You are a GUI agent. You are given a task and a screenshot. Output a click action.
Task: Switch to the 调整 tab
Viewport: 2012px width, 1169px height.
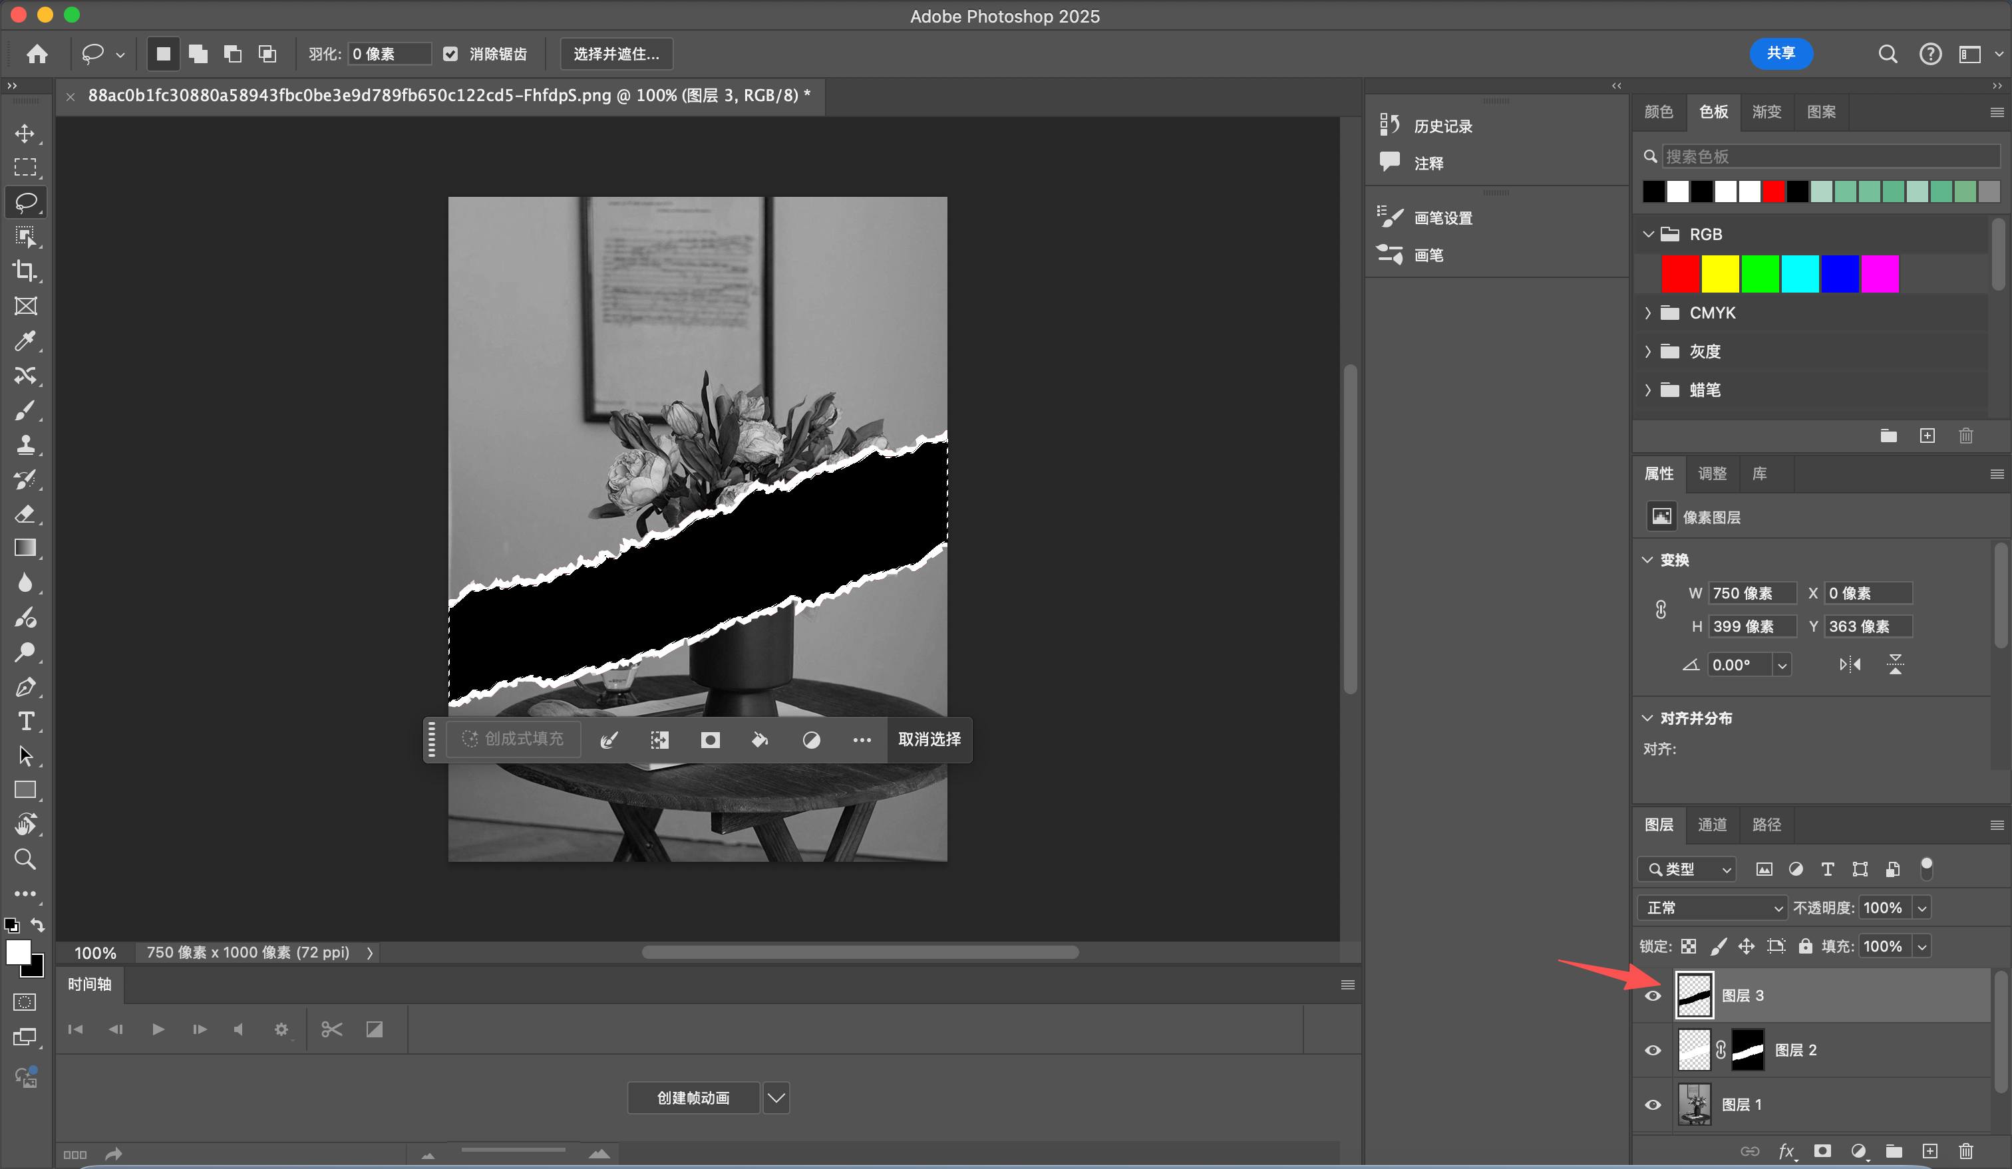[1712, 474]
